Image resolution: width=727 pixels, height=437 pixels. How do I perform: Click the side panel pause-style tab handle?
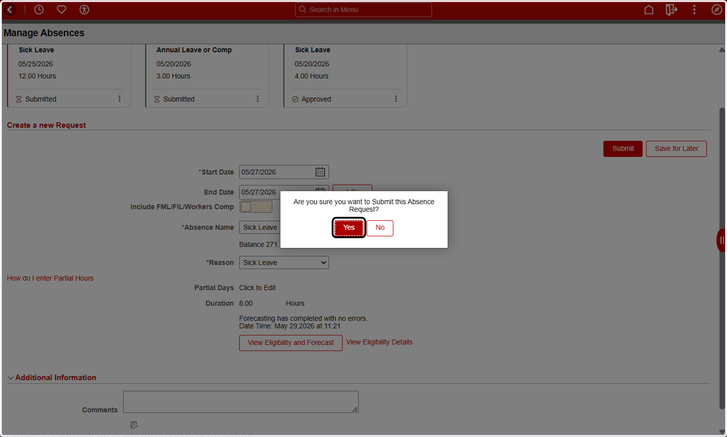[x=722, y=240]
